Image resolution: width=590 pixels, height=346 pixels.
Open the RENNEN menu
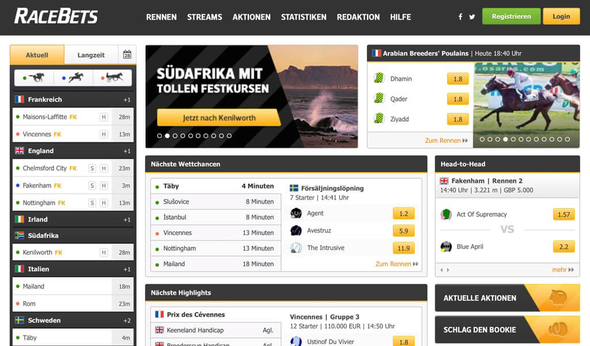point(161,17)
